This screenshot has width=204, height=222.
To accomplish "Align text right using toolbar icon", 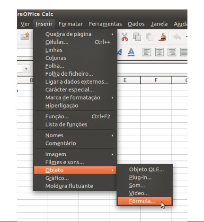I will click(172, 52).
